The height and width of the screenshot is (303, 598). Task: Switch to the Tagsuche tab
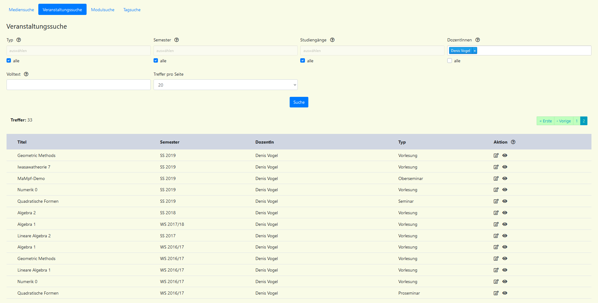[x=132, y=10]
